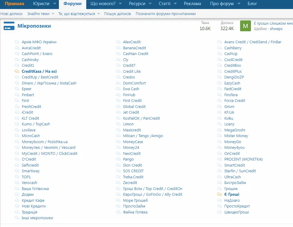Open the shweps user profile link
293x227 pixels.
point(276,29)
